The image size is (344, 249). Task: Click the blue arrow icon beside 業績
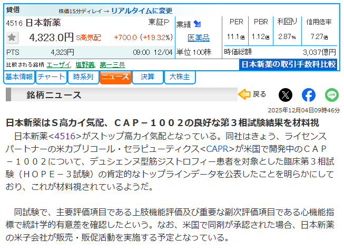(x=197, y=24)
